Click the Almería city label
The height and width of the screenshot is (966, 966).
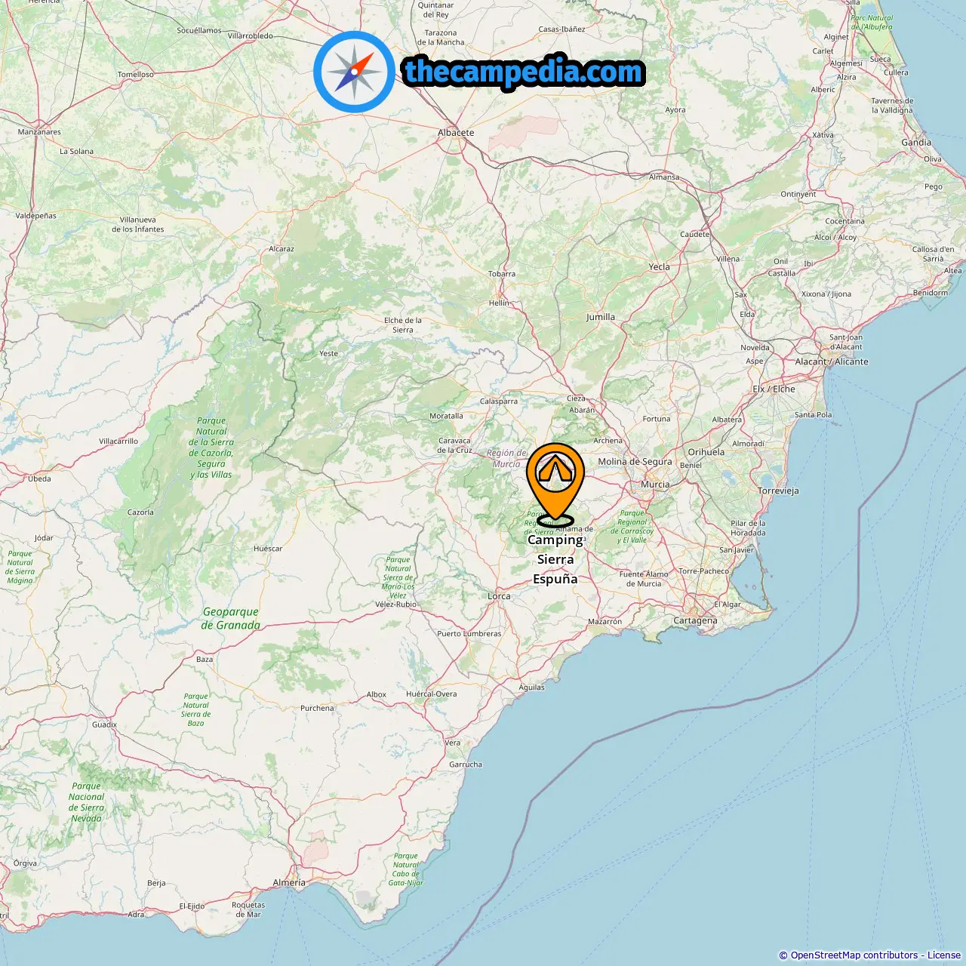[x=289, y=882]
